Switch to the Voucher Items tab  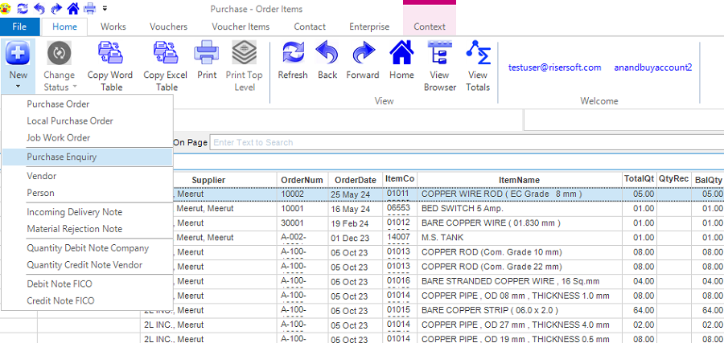(x=241, y=27)
